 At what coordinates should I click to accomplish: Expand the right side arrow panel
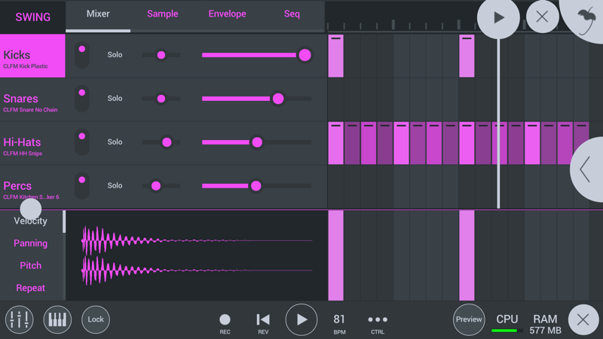point(586,169)
